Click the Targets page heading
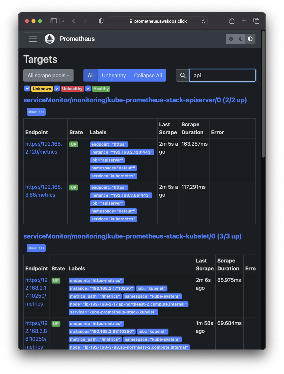 click(40, 60)
